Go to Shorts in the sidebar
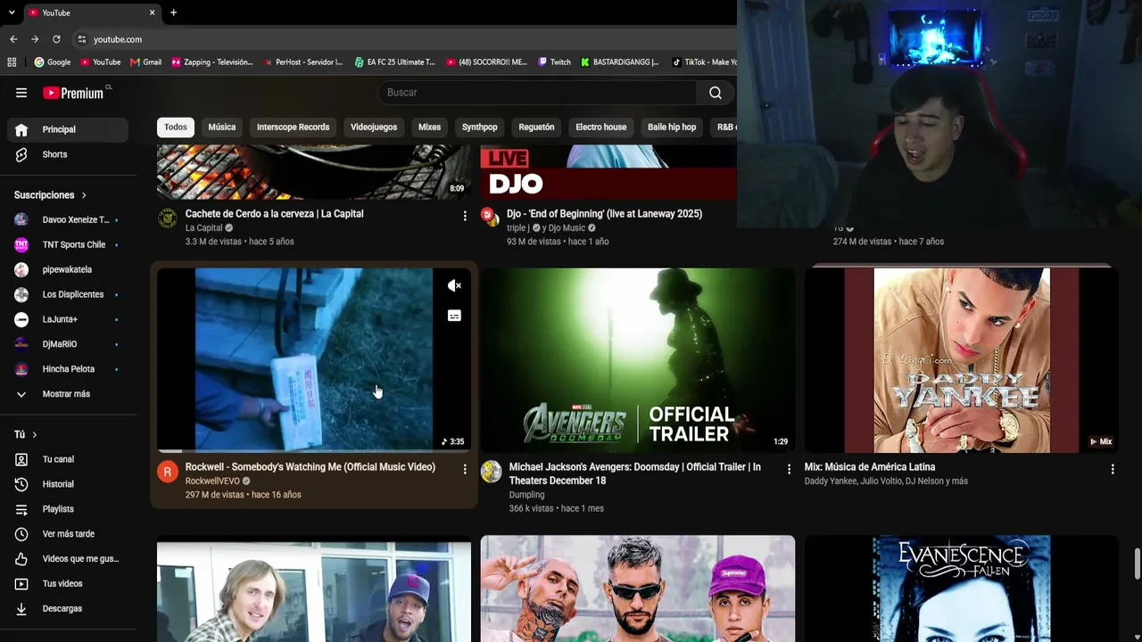Screen dimensions: 1142x642 click(68, 154)
